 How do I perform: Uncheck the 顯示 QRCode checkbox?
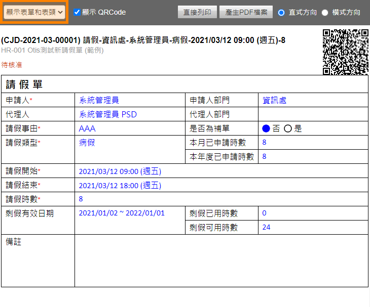(77, 12)
